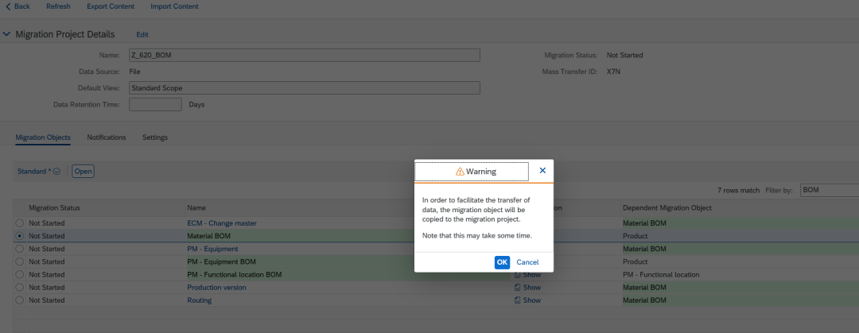This screenshot has width=859, height=333.
Task: Switch to Migration Objects tab
Action: tap(43, 137)
